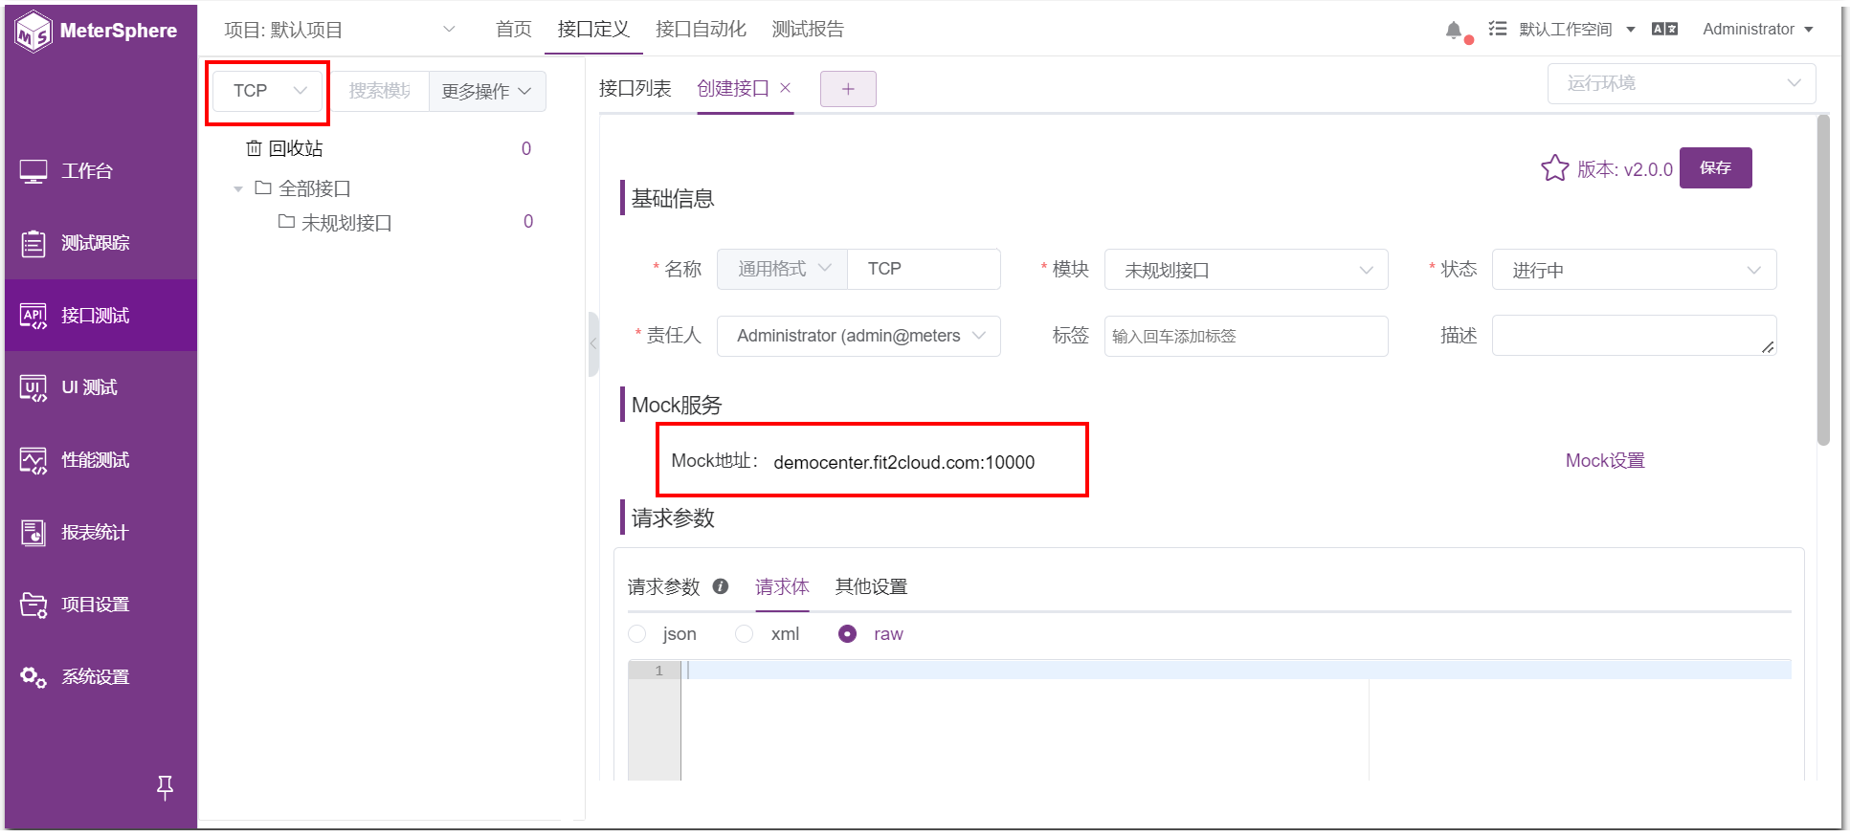Switch to the 其他设置 tab
Screen dimensions: 1850x837
(x=871, y=586)
